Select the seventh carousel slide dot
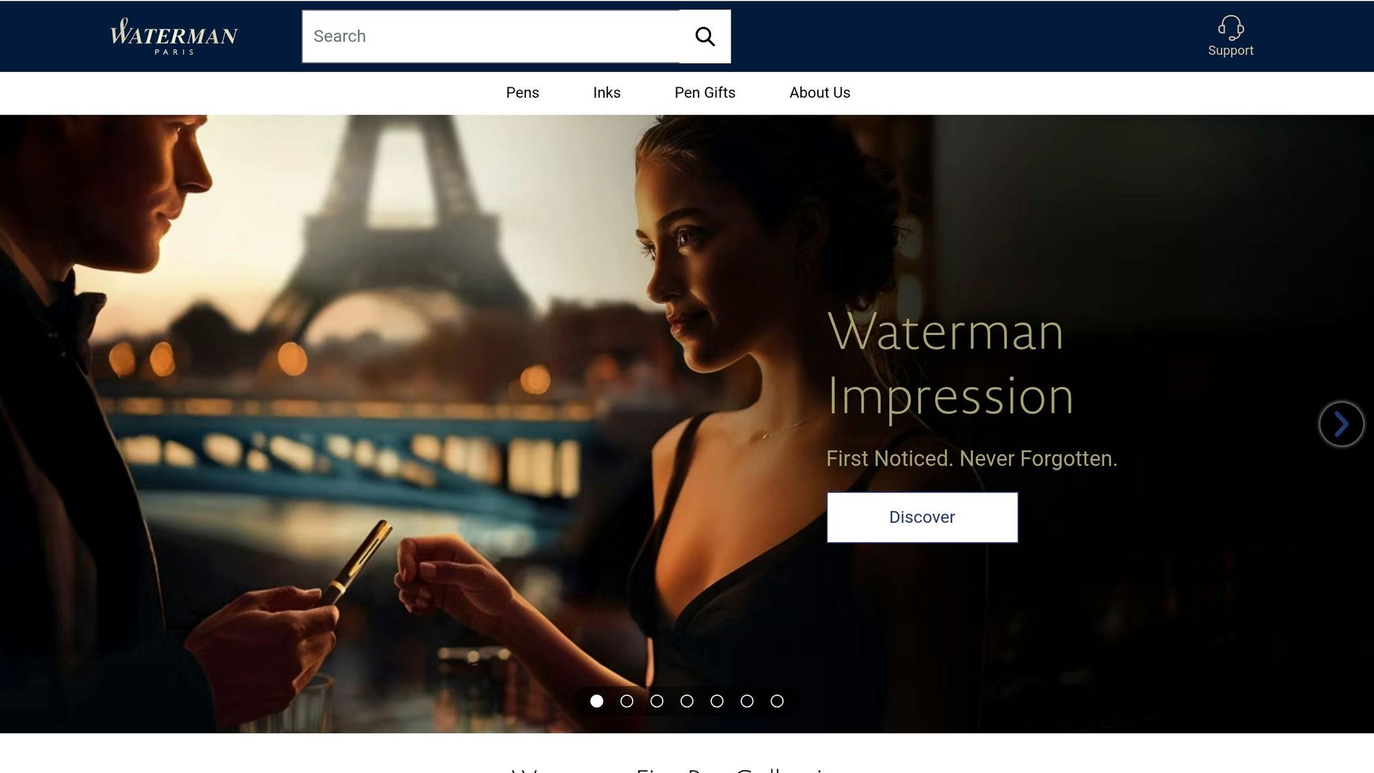Screen dimensions: 1374x773 [777, 701]
